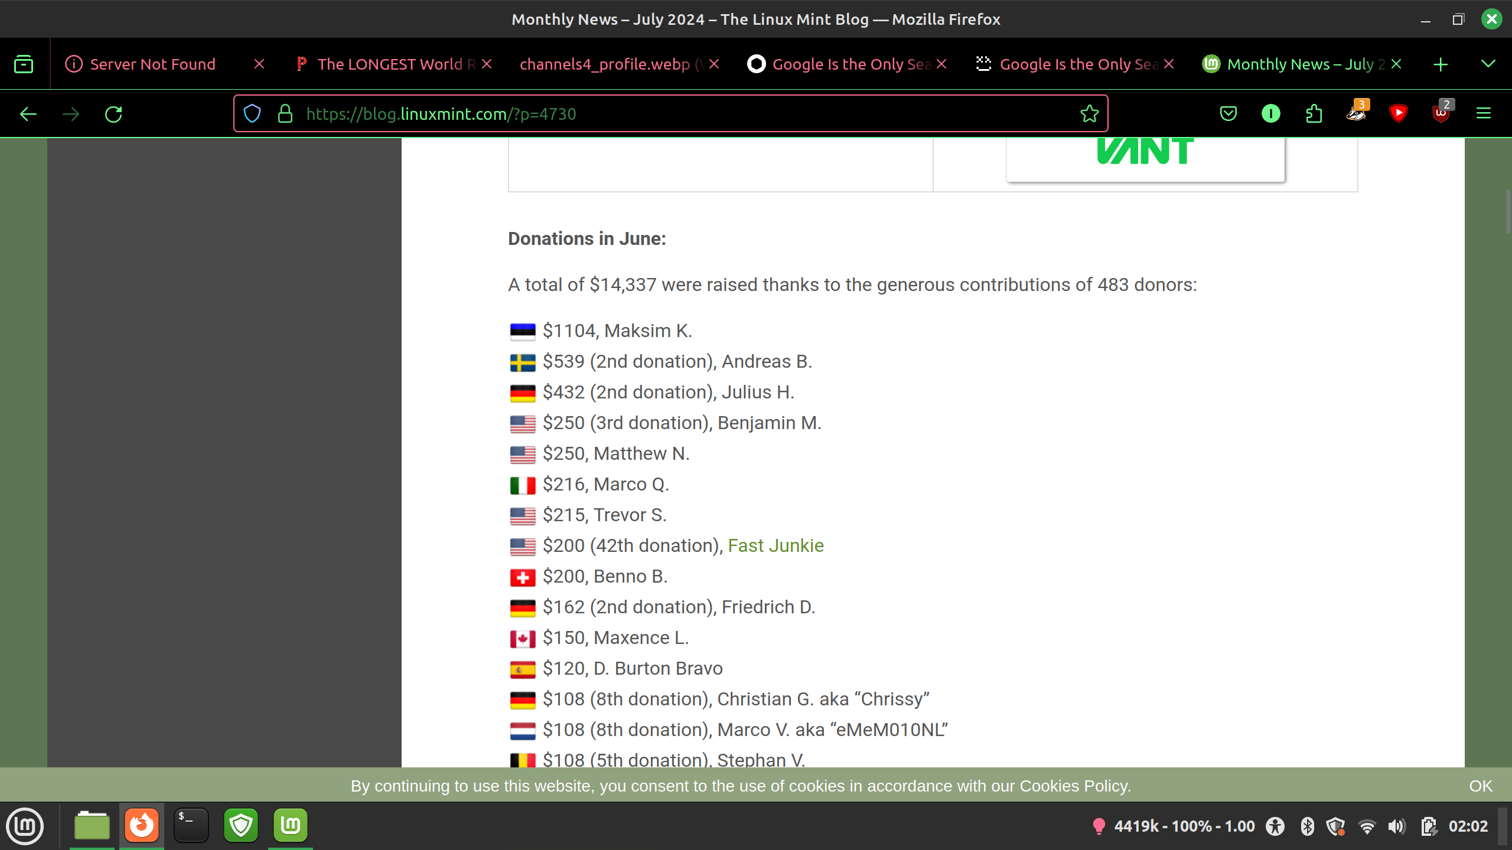Click the $432 Julius H. donation entry
The image size is (1512, 850).
(669, 392)
